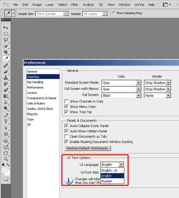Select the Type tool
This screenshot has width=179, height=198.
pos(6,121)
